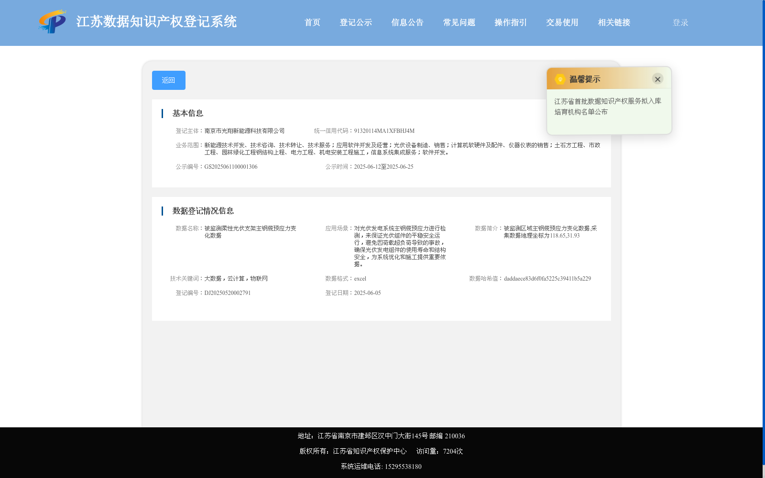Click the yellow hexagon tip icon
This screenshot has width=765, height=478.
pos(560,79)
